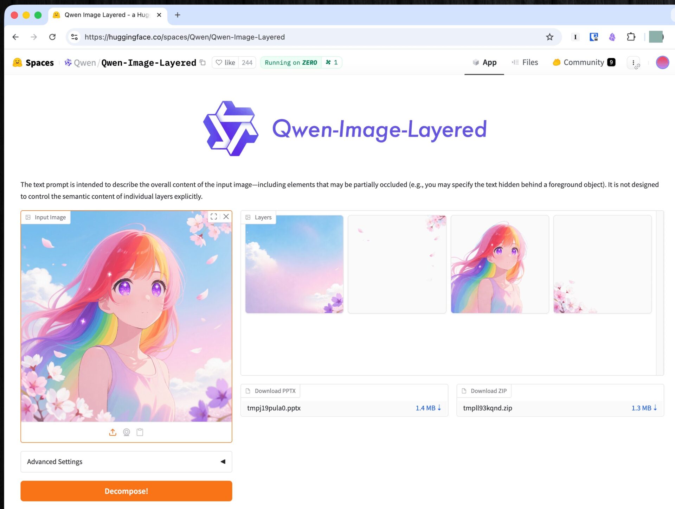Select the anime girl layer thumbnail
Screen dimensions: 675x509
[500, 264]
